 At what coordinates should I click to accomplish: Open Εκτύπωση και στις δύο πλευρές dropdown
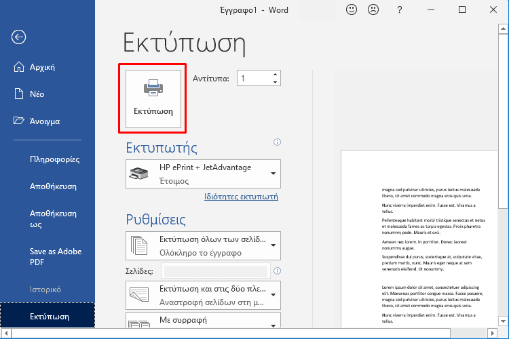(x=203, y=295)
